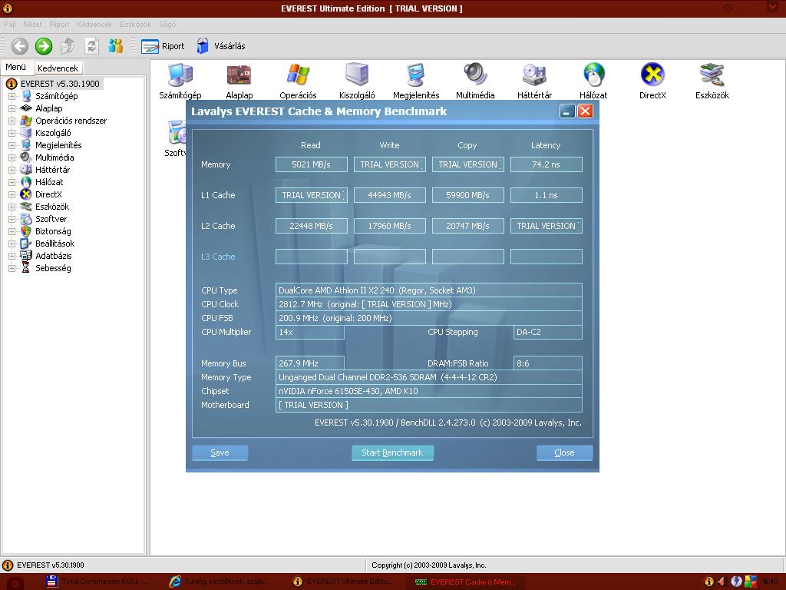The width and height of the screenshot is (786, 590).
Task: Open the Fájl menu
Action: (x=10, y=24)
